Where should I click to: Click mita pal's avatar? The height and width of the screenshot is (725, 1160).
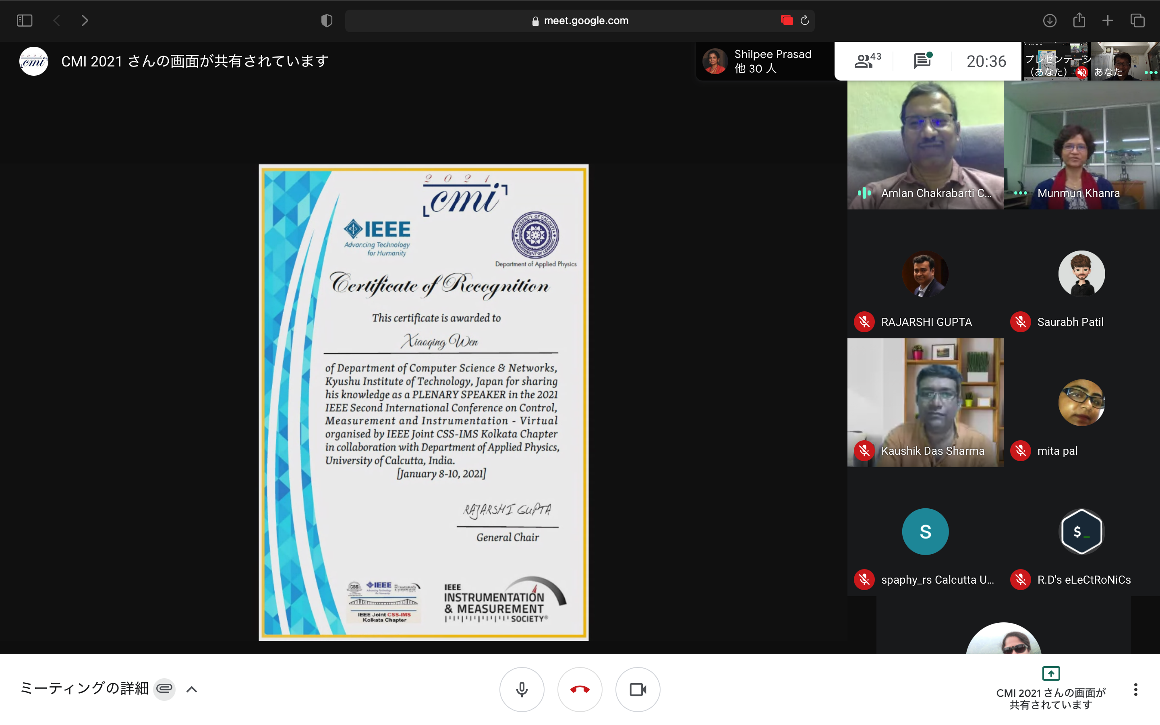click(x=1081, y=403)
